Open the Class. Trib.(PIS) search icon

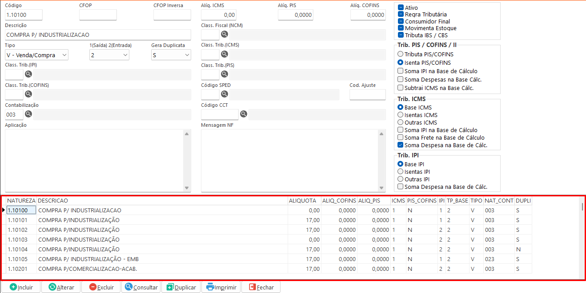225,74
